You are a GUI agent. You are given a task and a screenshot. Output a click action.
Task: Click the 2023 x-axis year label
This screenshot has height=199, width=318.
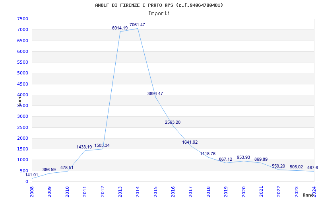pos(297,192)
